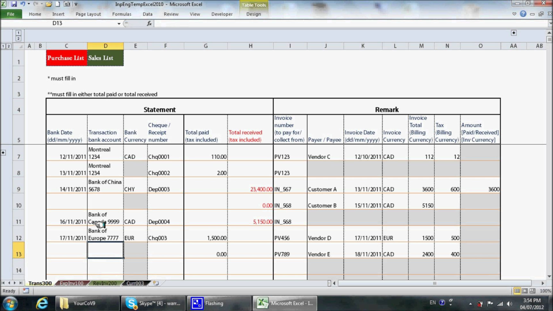Click the macro record icon in status bar
The height and width of the screenshot is (311, 553).
point(26,291)
